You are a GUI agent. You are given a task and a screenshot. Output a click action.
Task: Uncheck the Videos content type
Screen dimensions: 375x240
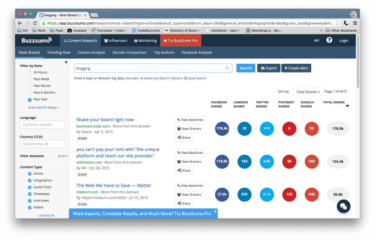pos(30,207)
